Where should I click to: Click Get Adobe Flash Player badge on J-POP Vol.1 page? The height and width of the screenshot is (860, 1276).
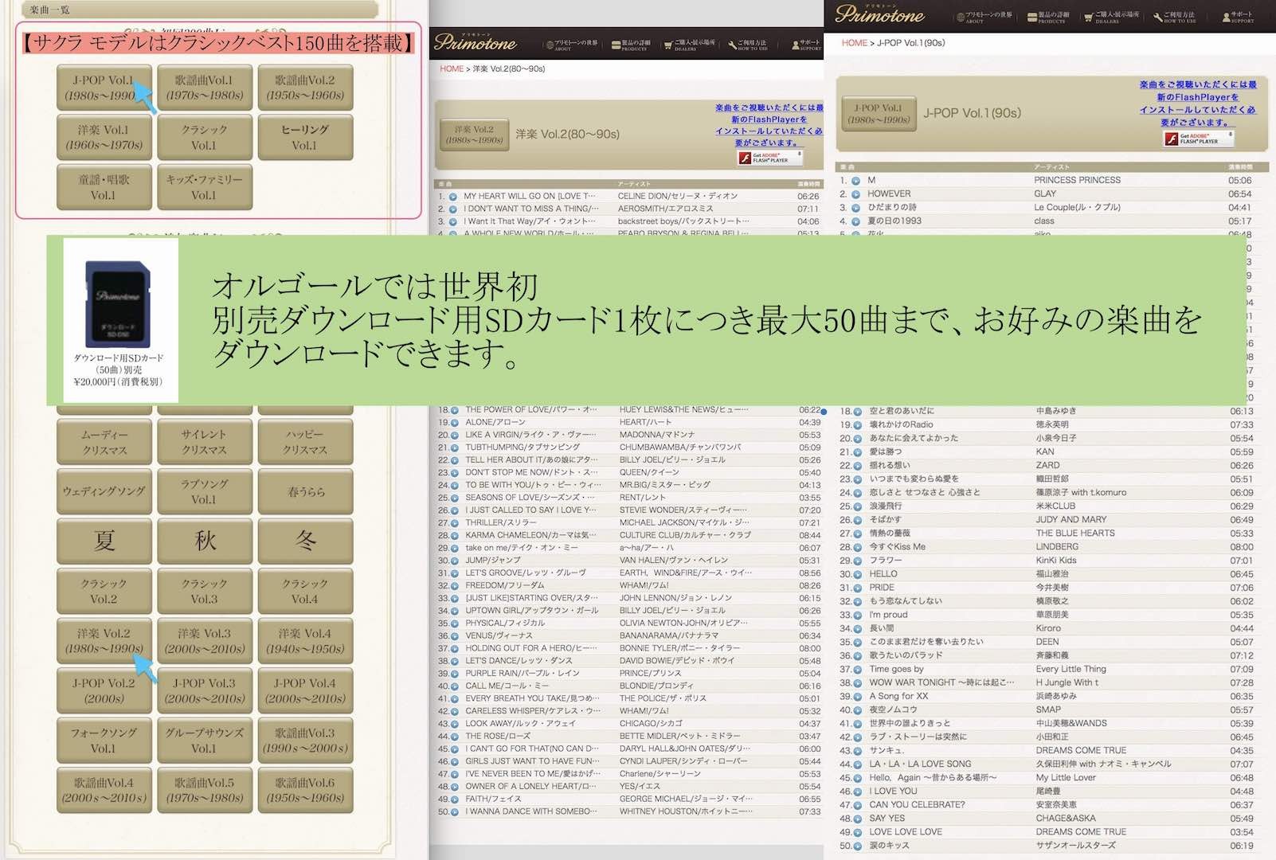(x=1198, y=139)
